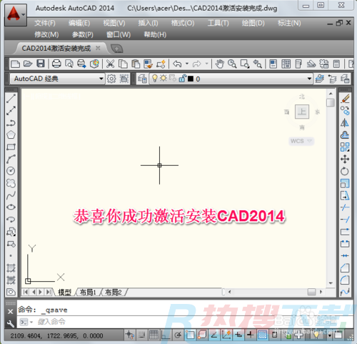Screen dimensions: 357x344
Task: Toggle Dynamic Input in status bar
Action: coord(238,335)
